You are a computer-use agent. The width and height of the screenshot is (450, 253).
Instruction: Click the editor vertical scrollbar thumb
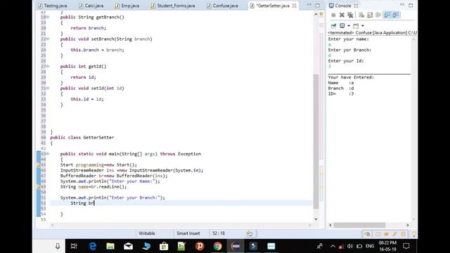pos(316,141)
